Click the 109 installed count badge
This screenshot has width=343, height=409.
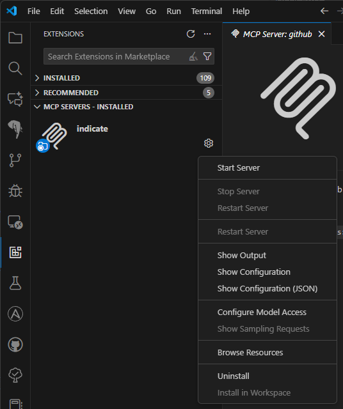(x=205, y=78)
